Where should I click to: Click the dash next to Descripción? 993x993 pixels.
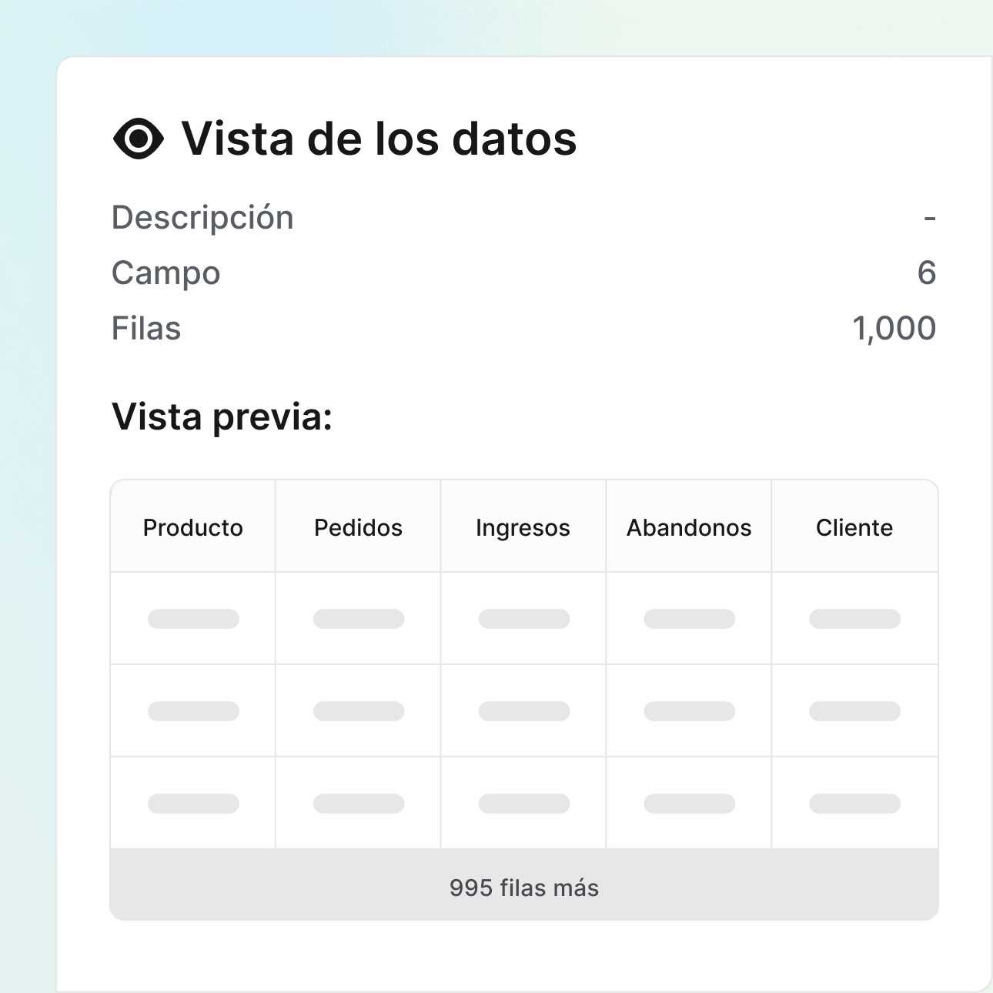[x=928, y=217]
